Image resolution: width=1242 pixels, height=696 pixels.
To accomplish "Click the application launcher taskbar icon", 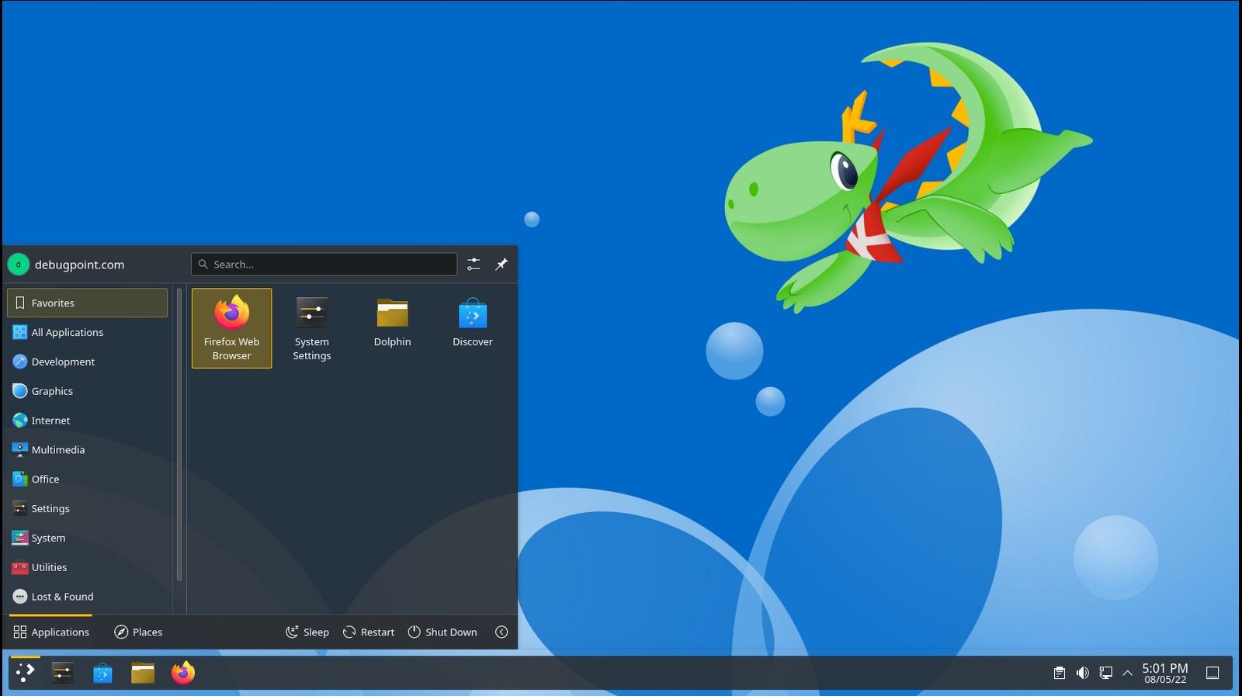I will pos(25,673).
